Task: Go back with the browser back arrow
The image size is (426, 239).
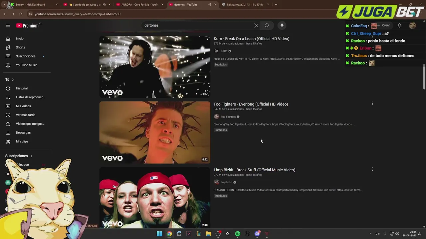Action: 5,14
